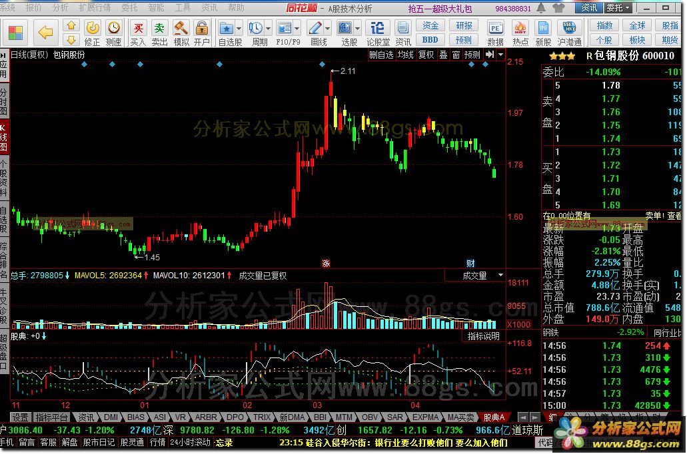Click the page-up arrow icon
Image resolution: width=687 pixels, height=454 pixels.
click(71, 26)
